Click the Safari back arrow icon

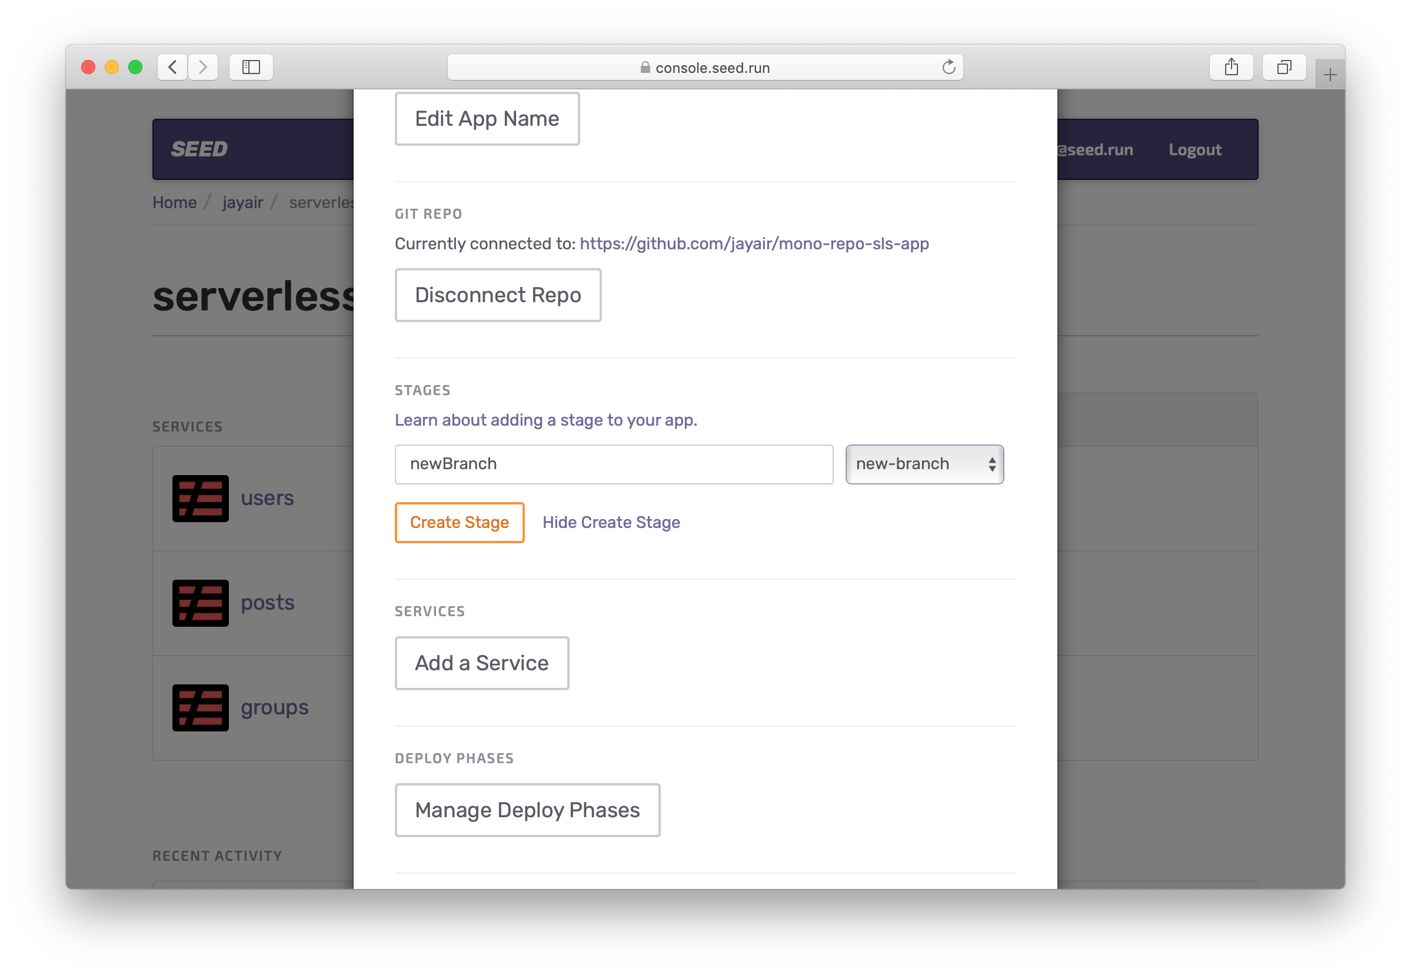(x=172, y=66)
